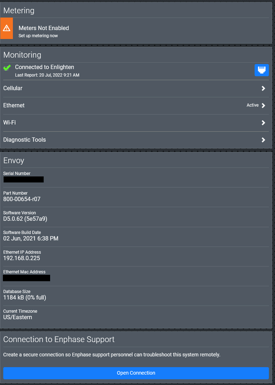Viewport: 275px width, 385px height.
Task: Click the blue Ethernet port icon
Action: point(262,70)
